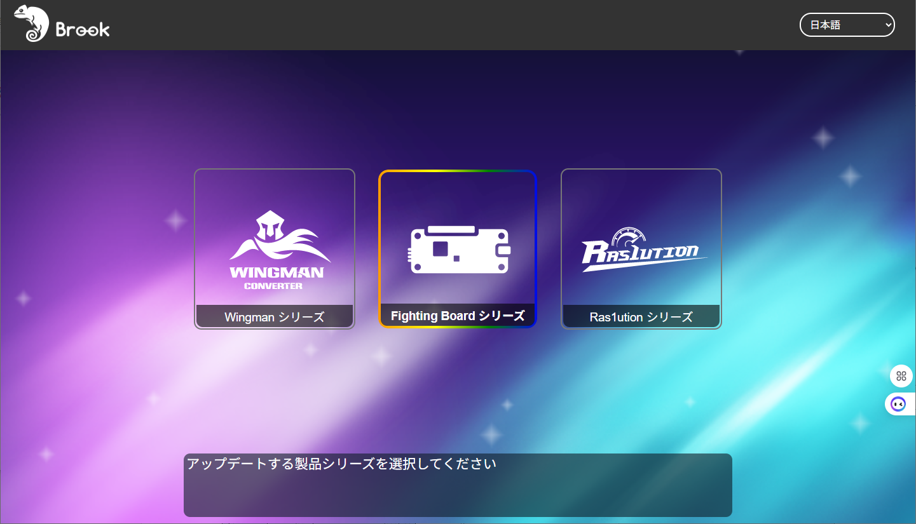Open the chatbot face side widget
Screen dimensions: 916x524
click(899, 404)
